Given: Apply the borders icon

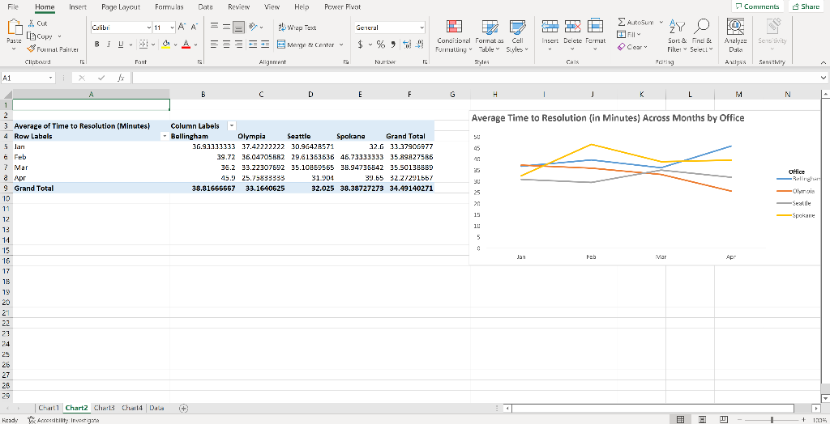Looking at the screenshot, I should pos(142,45).
